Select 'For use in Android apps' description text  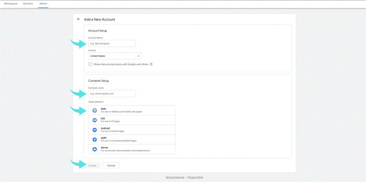[112, 131]
